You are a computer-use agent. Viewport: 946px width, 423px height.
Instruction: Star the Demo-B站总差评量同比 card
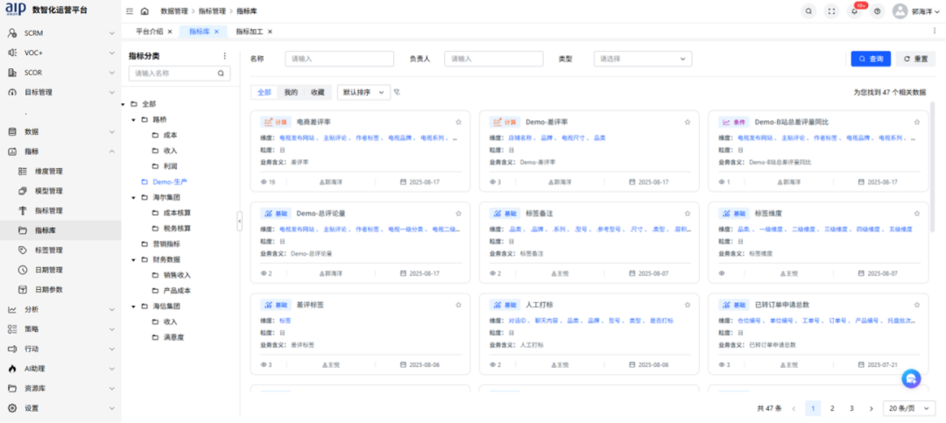coord(916,122)
